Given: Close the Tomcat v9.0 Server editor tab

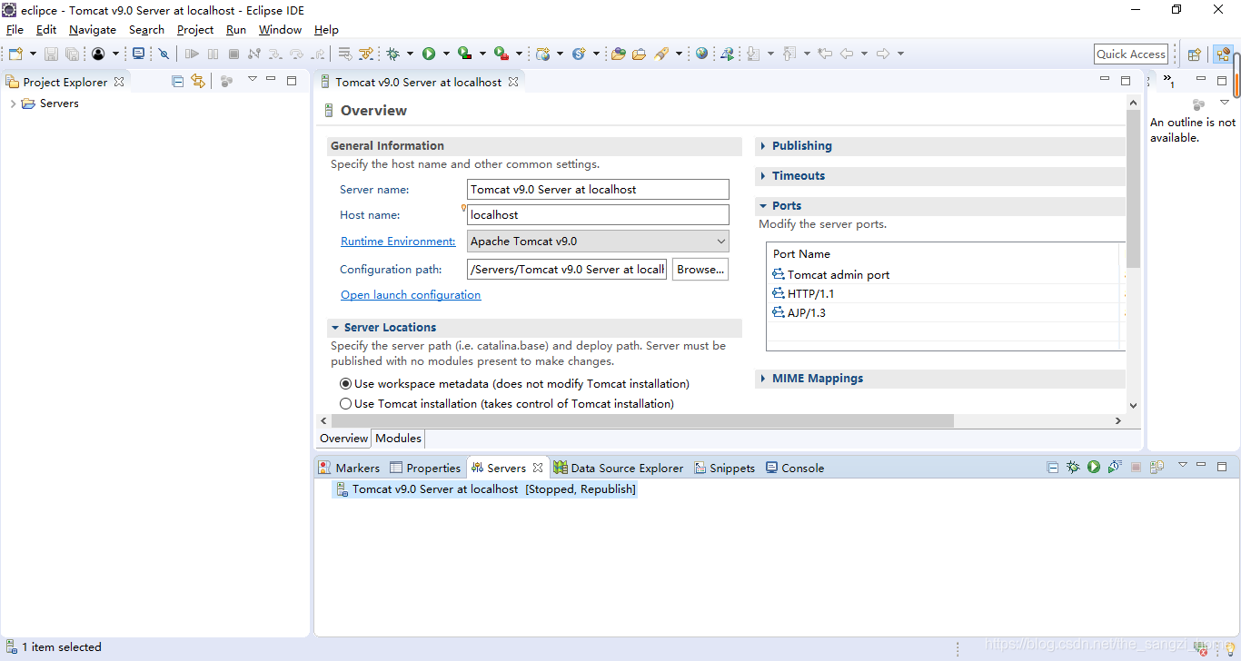Looking at the screenshot, I should [513, 82].
